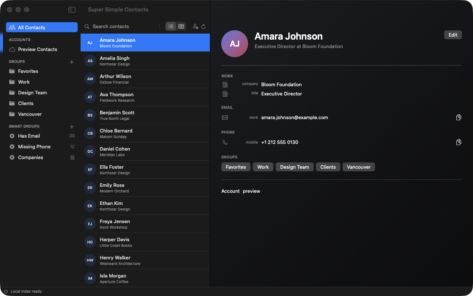Click the Favorites group tag
The height and width of the screenshot is (296, 473).
pyautogui.click(x=236, y=167)
